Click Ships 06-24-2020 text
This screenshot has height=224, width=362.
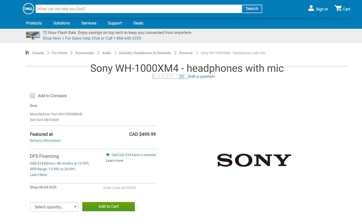click(x=43, y=187)
